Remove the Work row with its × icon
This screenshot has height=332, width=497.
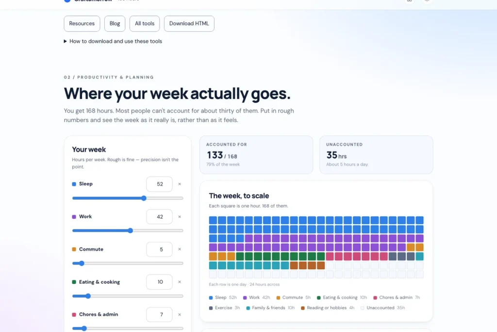pos(180,217)
